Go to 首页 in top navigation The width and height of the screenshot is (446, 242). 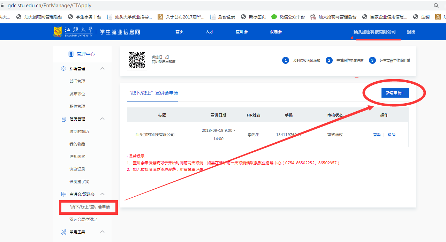click(x=180, y=32)
